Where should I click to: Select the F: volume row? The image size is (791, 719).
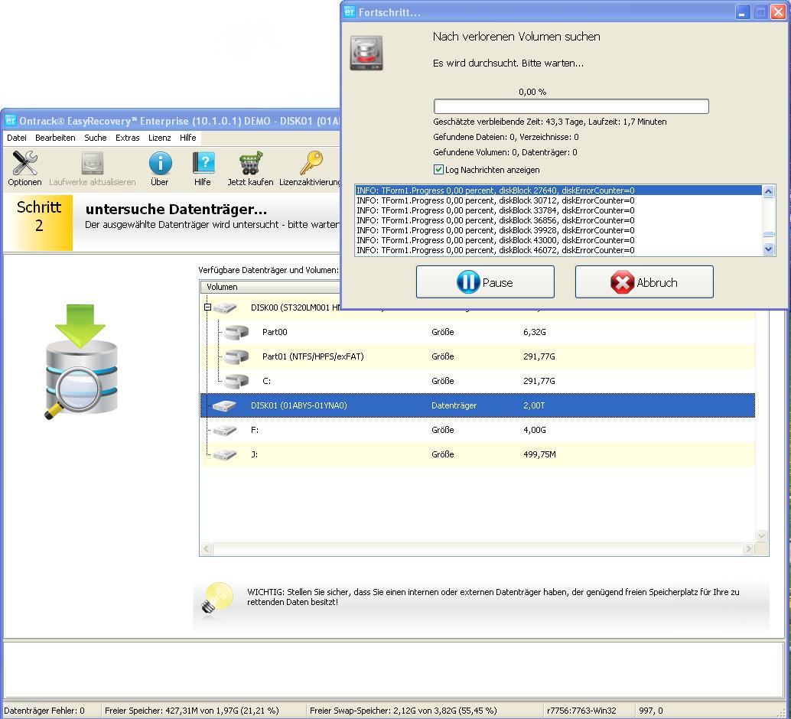tap(477, 430)
